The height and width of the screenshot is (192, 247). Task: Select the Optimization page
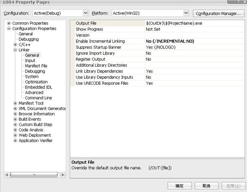[x=36, y=82]
